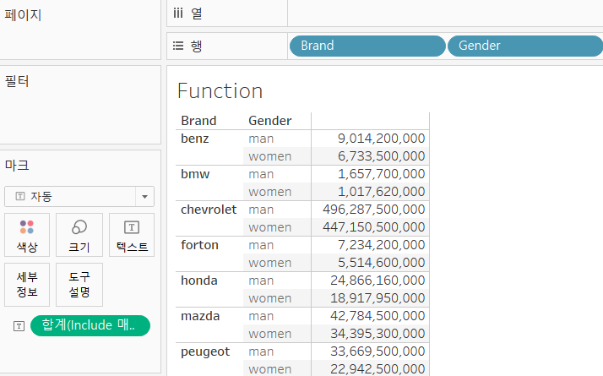This screenshot has width=603, height=376.
Task: Click the text icon beside 합계 pill
Action: point(19,326)
